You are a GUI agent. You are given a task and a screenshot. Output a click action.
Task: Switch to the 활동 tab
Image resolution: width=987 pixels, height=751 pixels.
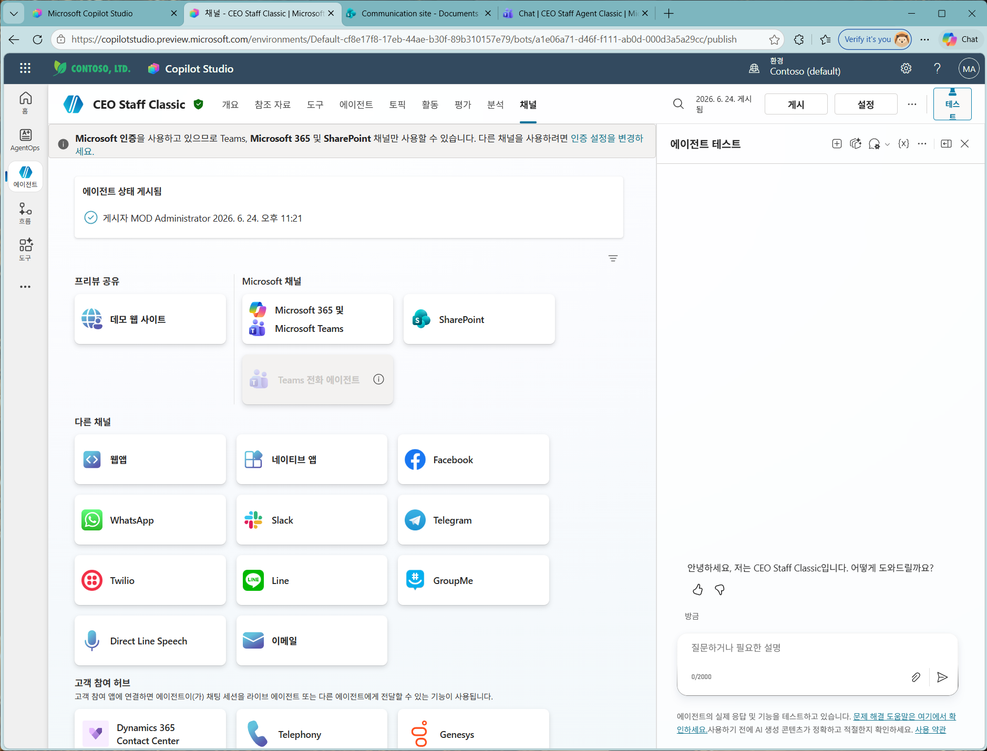tap(430, 105)
